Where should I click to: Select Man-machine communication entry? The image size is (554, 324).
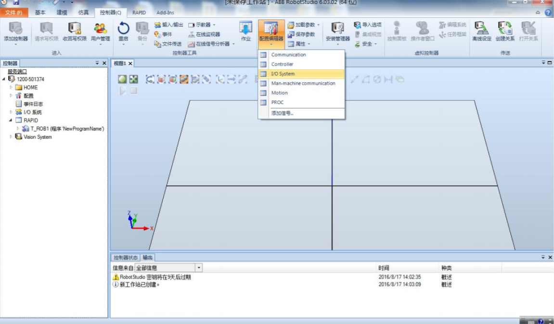pyautogui.click(x=301, y=83)
